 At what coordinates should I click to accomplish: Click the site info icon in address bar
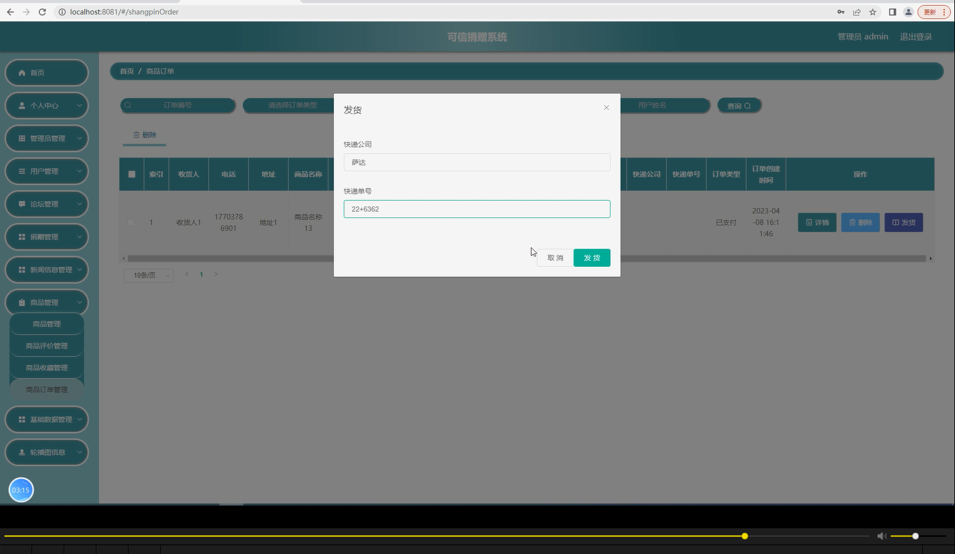pyautogui.click(x=62, y=12)
